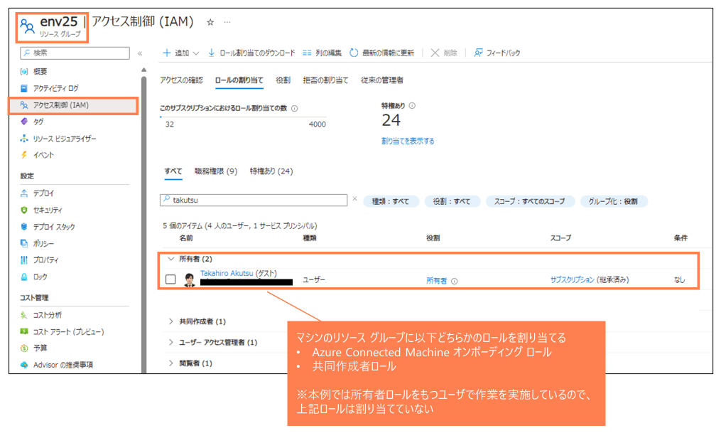Click 最新の情報に更新 refresh button
Screen dimensions: 721x438
point(381,53)
